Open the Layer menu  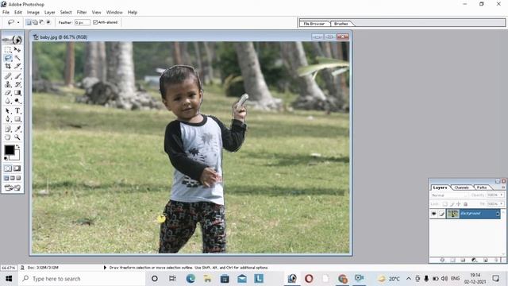point(49,13)
